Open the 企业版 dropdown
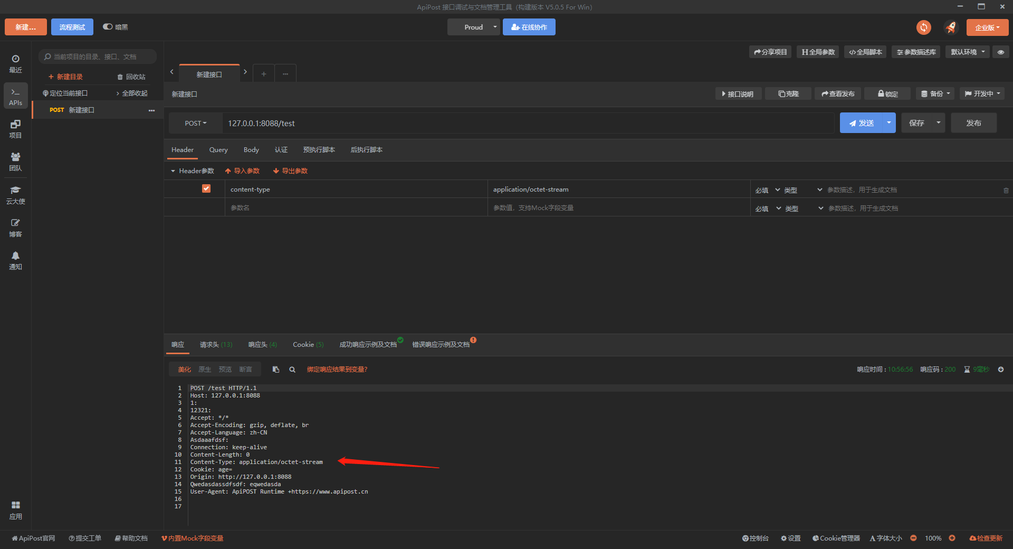The width and height of the screenshot is (1013, 549). (987, 27)
